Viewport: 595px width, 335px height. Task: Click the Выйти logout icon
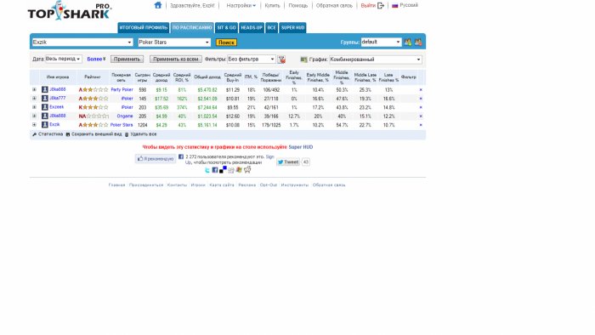point(381,6)
